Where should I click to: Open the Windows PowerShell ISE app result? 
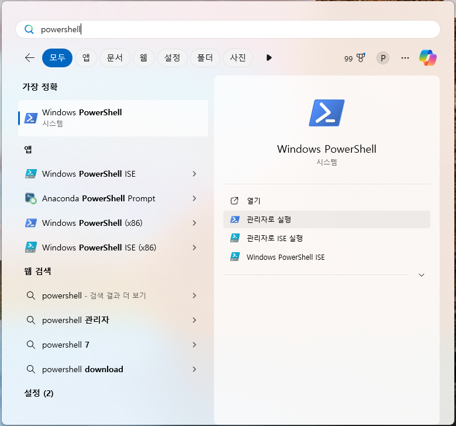click(x=113, y=174)
